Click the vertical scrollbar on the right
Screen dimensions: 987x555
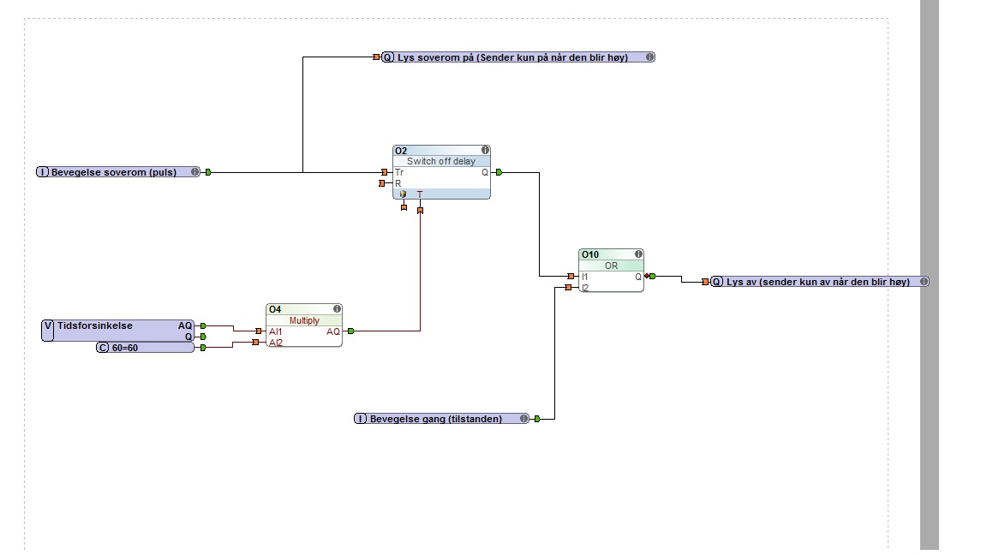click(x=930, y=274)
